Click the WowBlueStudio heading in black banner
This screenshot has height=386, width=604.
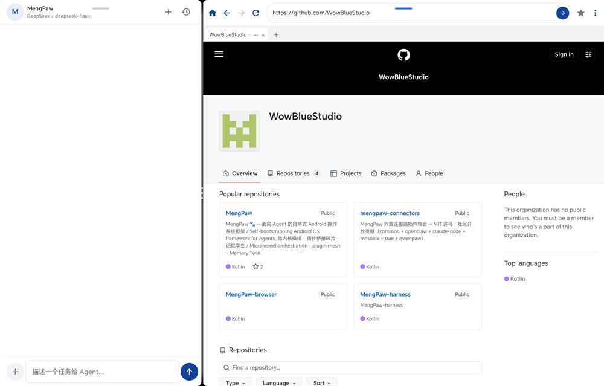(x=403, y=77)
